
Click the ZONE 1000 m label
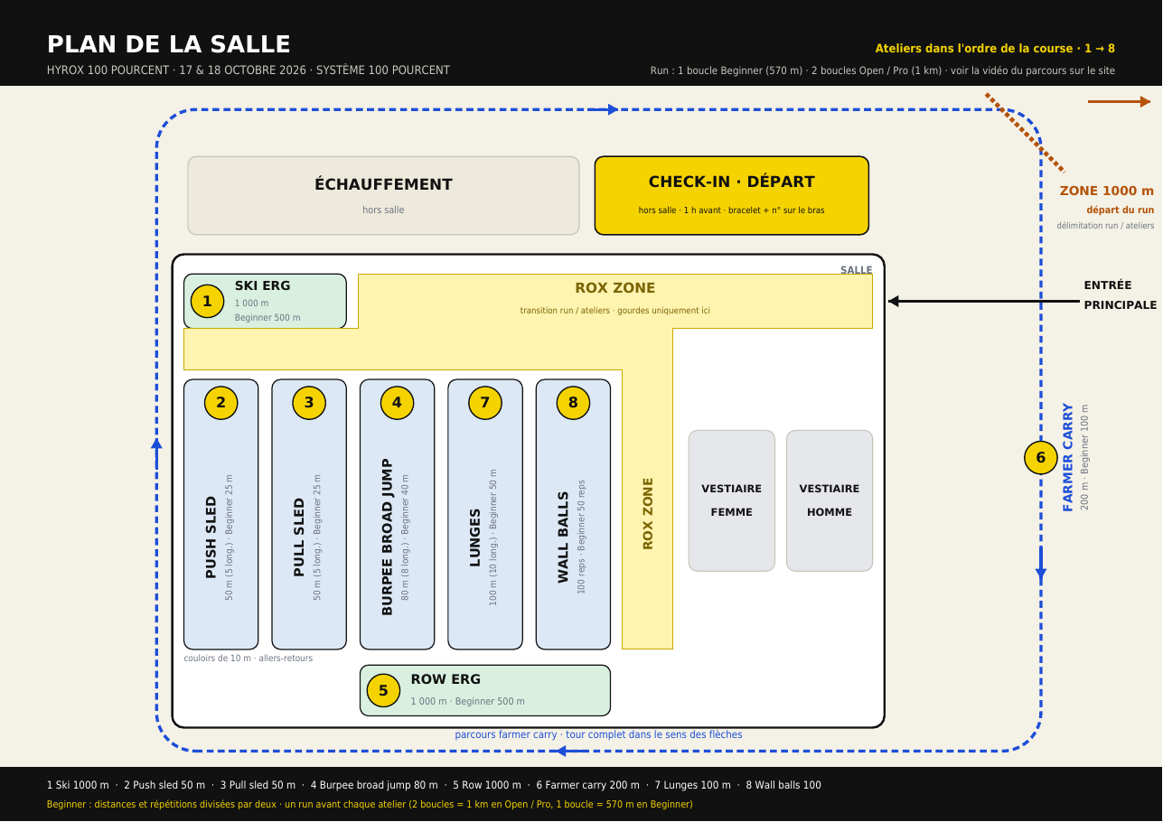coord(1107,191)
